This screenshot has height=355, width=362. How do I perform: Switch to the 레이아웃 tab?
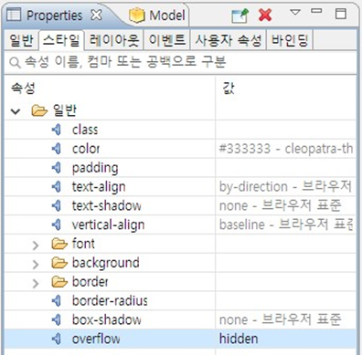113,40
